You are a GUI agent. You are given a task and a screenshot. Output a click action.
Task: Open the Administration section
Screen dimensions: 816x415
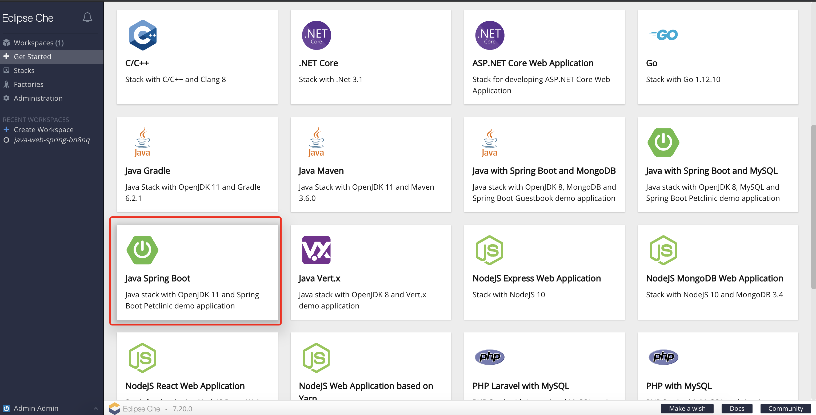coord(38,98)
